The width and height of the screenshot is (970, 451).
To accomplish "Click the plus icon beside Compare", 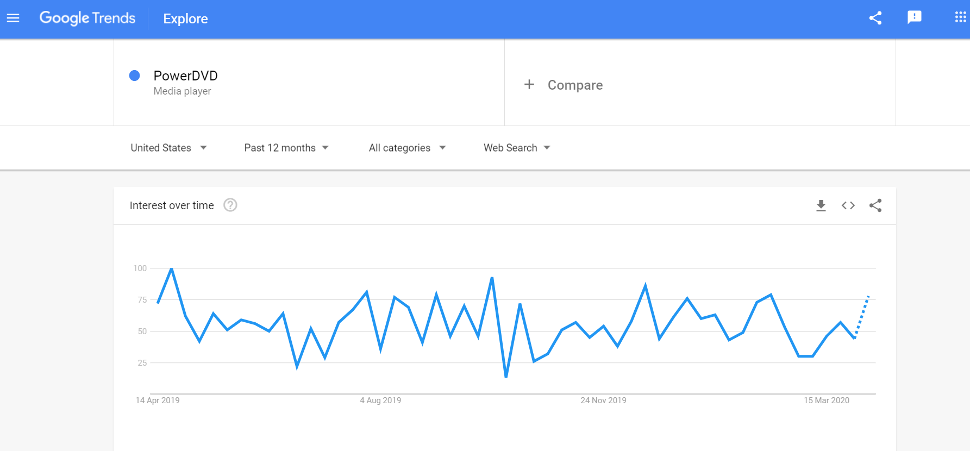I will (x=529, y=84).
